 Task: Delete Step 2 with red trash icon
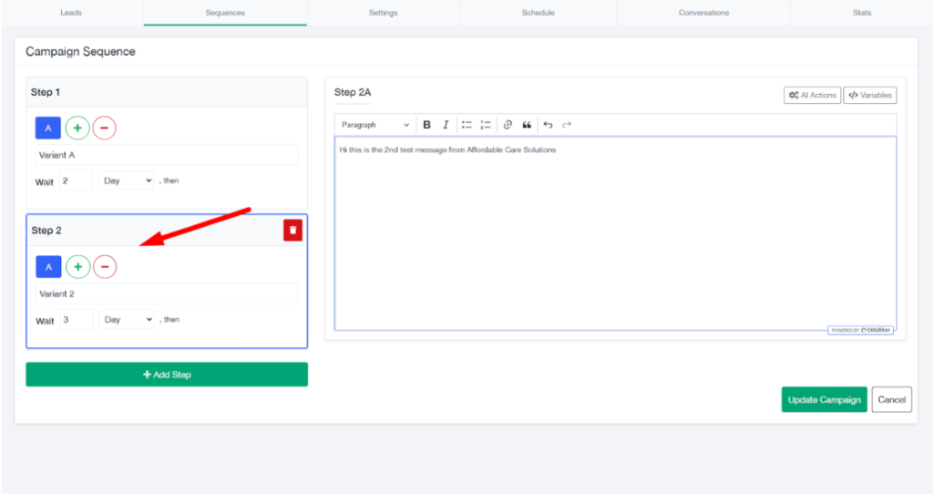(292, 231)
